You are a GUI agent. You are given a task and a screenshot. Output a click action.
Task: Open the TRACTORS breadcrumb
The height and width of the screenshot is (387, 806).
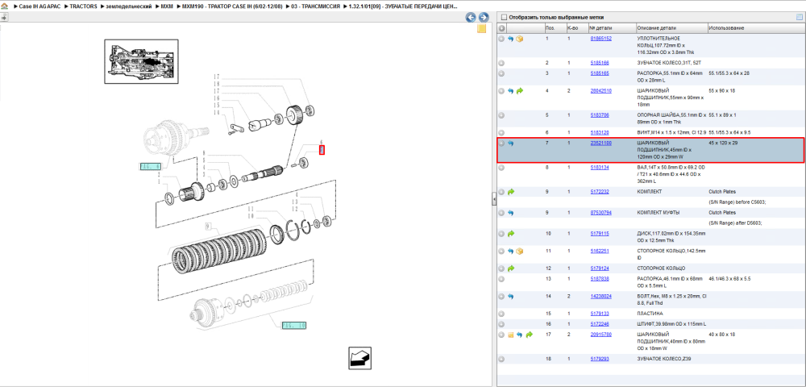click(83, 6)
